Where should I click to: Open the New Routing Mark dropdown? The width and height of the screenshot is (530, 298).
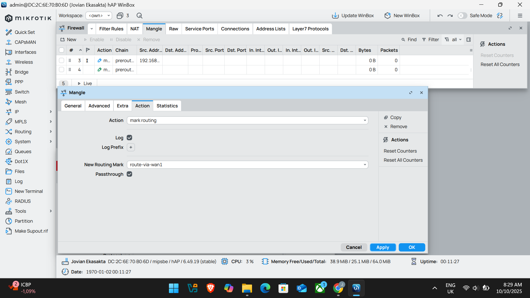pos(247,165)
